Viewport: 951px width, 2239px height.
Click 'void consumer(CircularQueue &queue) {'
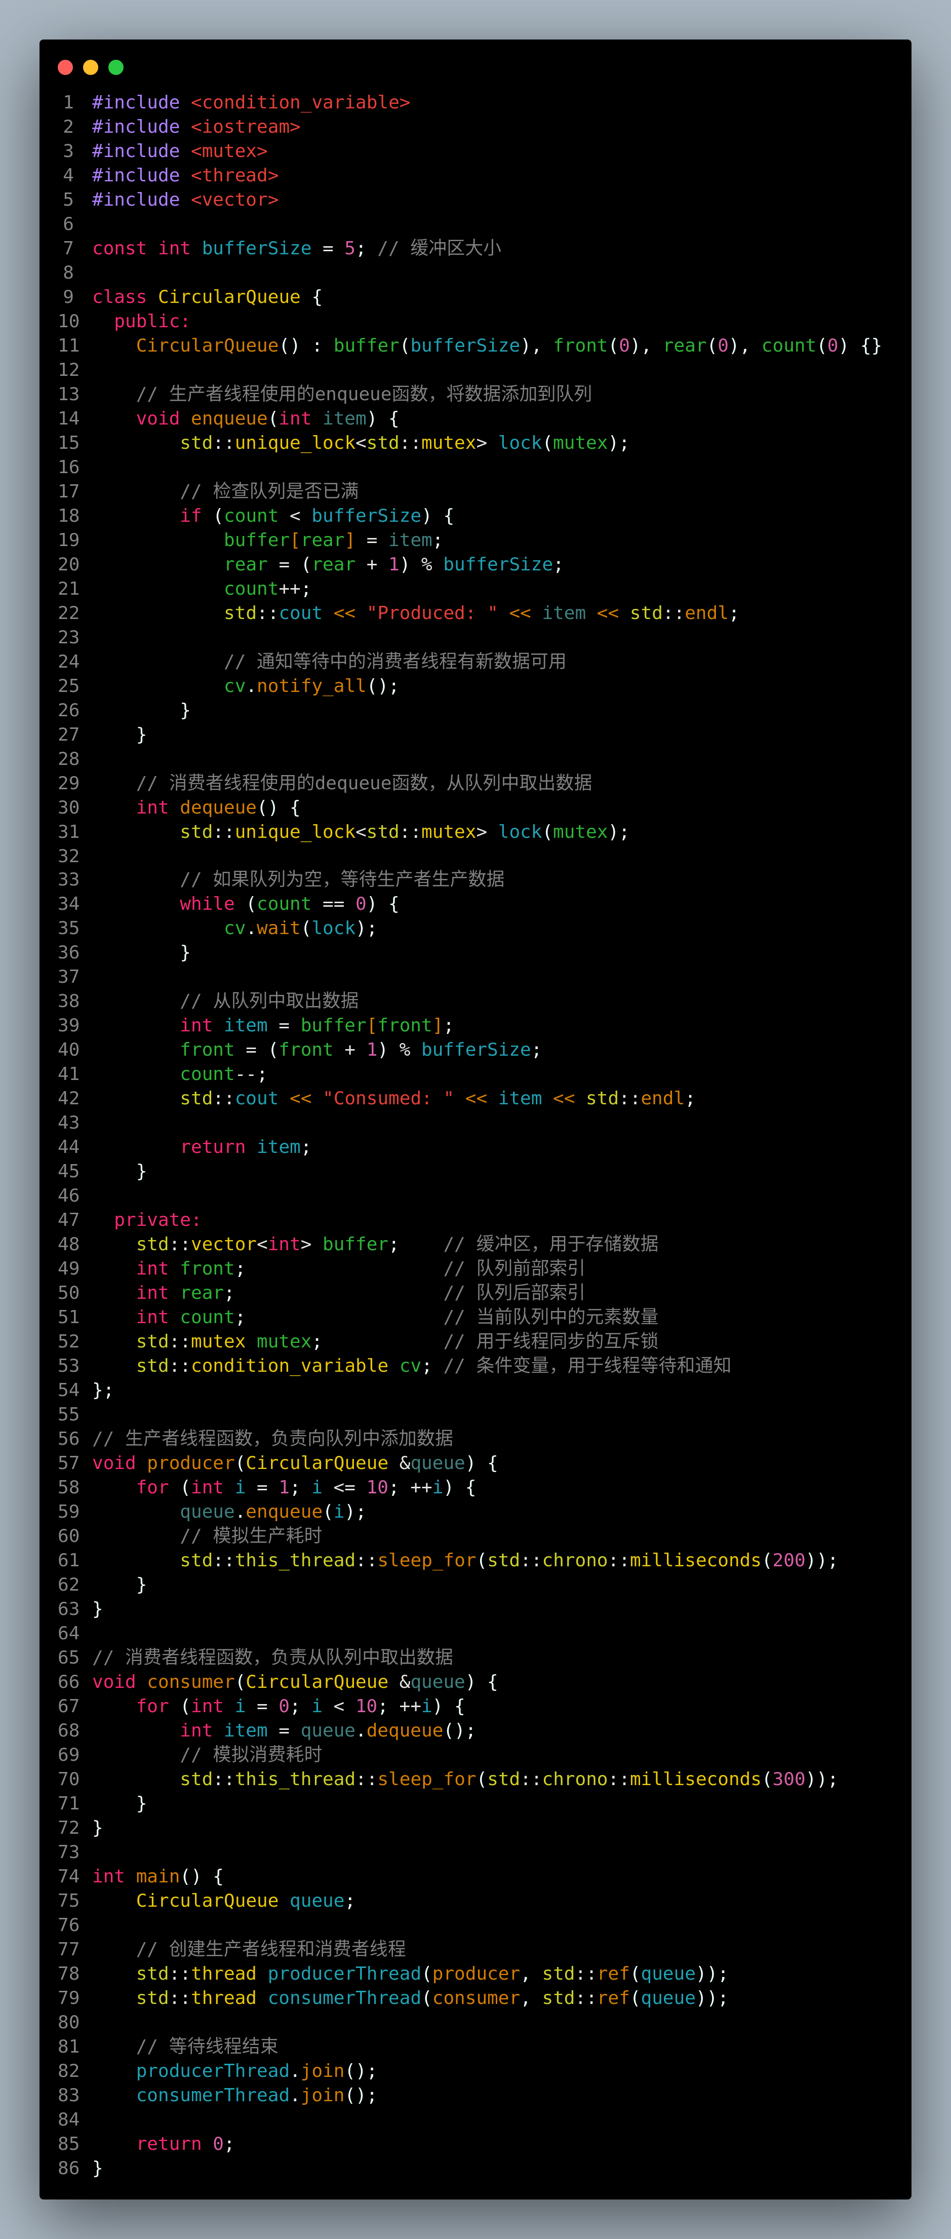tap(295, 1684)
